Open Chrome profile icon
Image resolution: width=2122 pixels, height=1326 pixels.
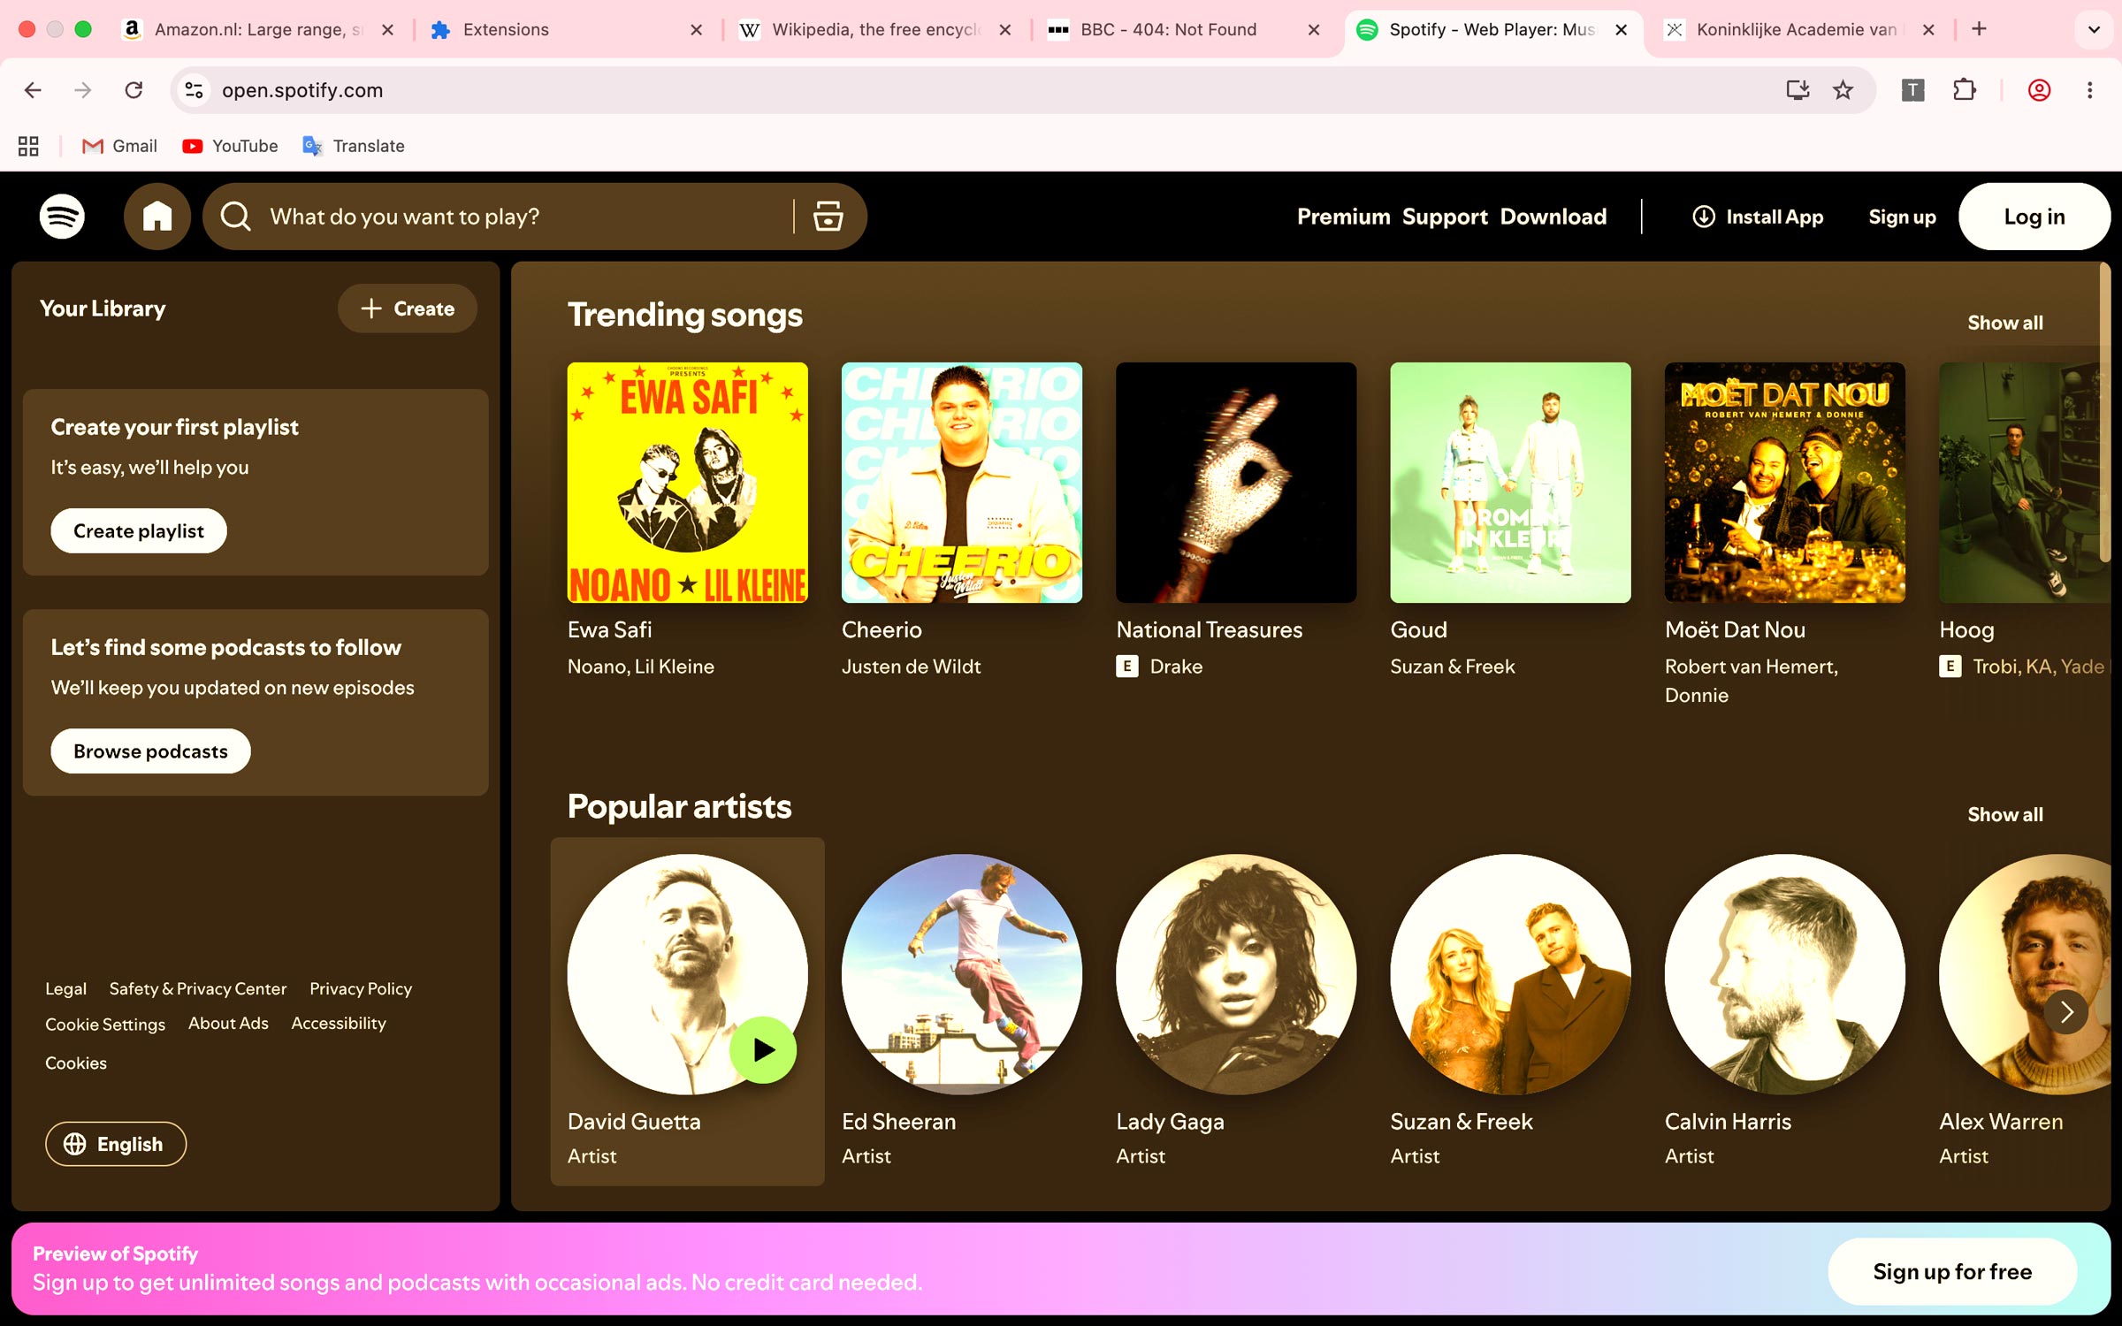pyautogui.click(x=2039, y=90)
